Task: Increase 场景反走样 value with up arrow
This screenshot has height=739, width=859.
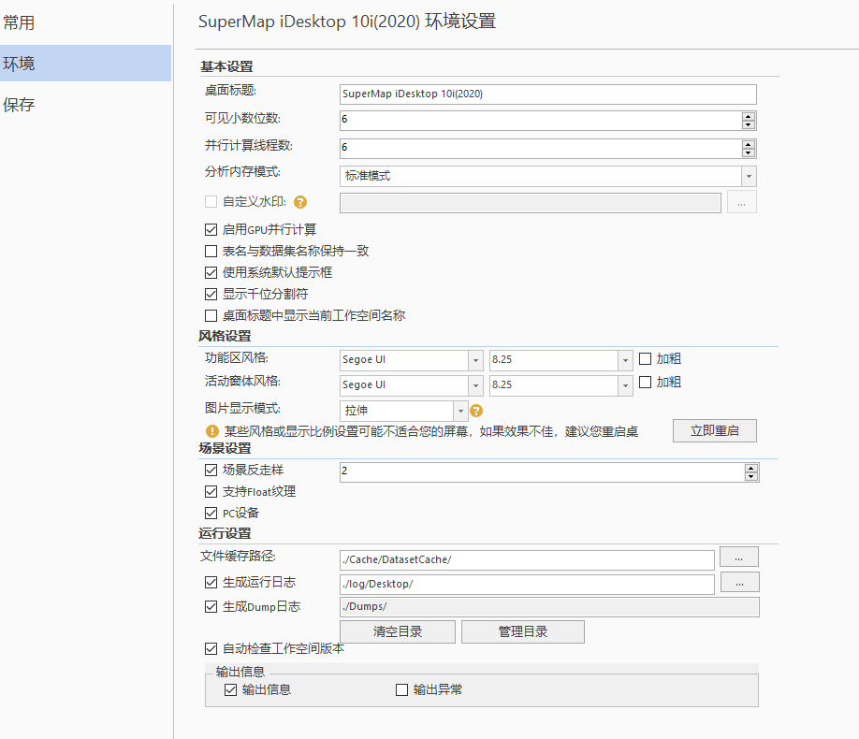Action: 751,468
